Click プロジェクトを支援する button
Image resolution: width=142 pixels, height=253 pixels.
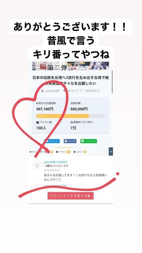(x=70, y=196)
